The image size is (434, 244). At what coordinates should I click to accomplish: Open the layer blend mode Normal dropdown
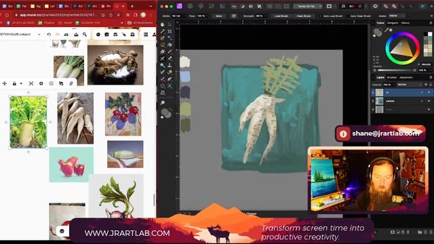tap(410, 85)
